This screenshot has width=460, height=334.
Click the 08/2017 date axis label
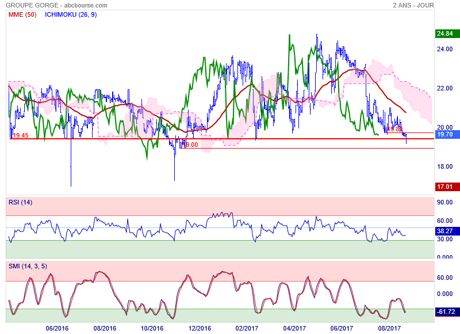(389, 328)
